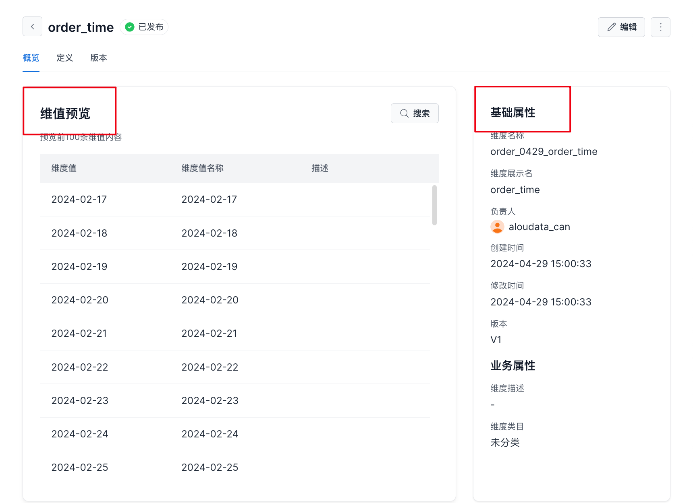Screen dimensions: 693x503
Task: Click the back arrow button
Action: tap(32, 27)
